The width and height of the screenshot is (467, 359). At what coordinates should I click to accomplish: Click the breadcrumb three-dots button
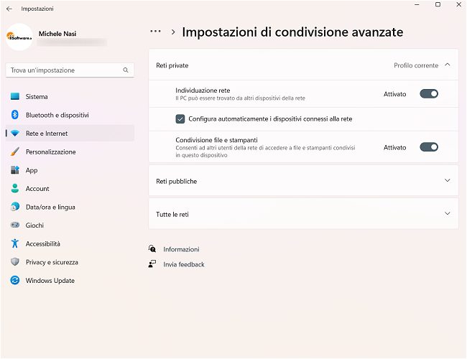[x=155, y=32]
